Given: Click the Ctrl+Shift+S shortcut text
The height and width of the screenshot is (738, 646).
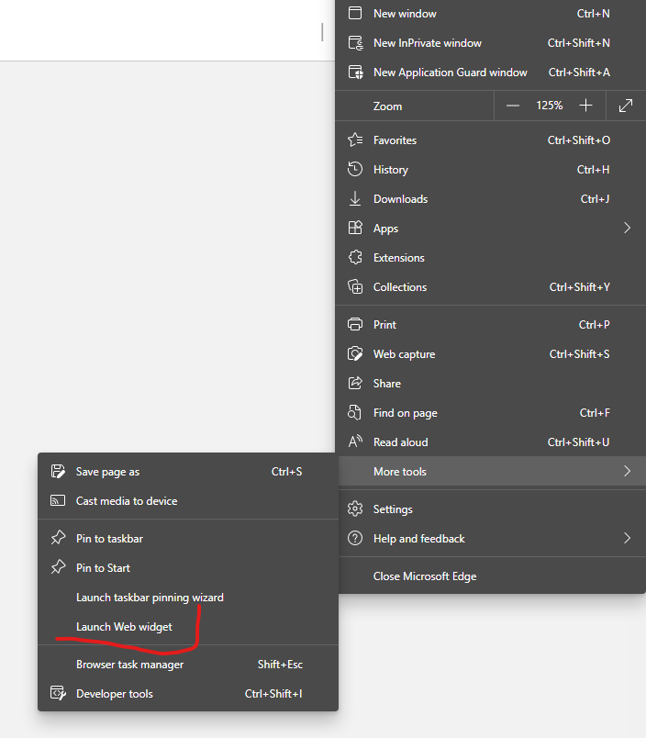Looking at the screenshot, I should 580,354.
